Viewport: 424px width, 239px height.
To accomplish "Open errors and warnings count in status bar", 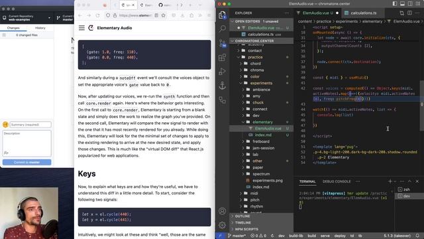I will tap(258, 236).
